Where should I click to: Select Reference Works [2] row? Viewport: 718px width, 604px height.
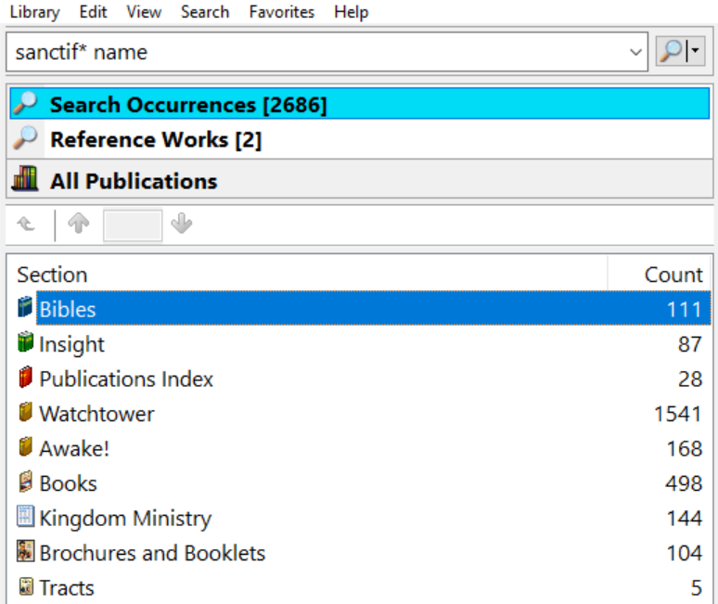click(360, 139)
